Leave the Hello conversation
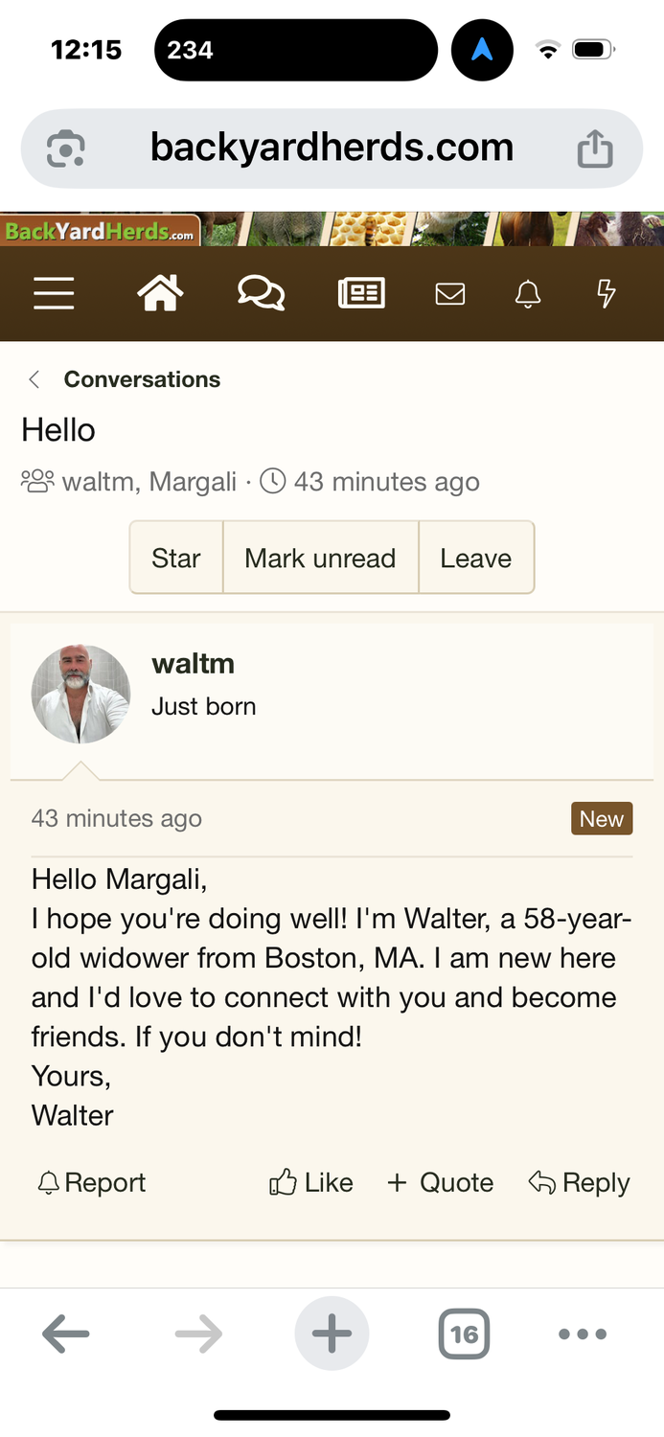This screenshot has width=664, height=1437. [475, 559]
